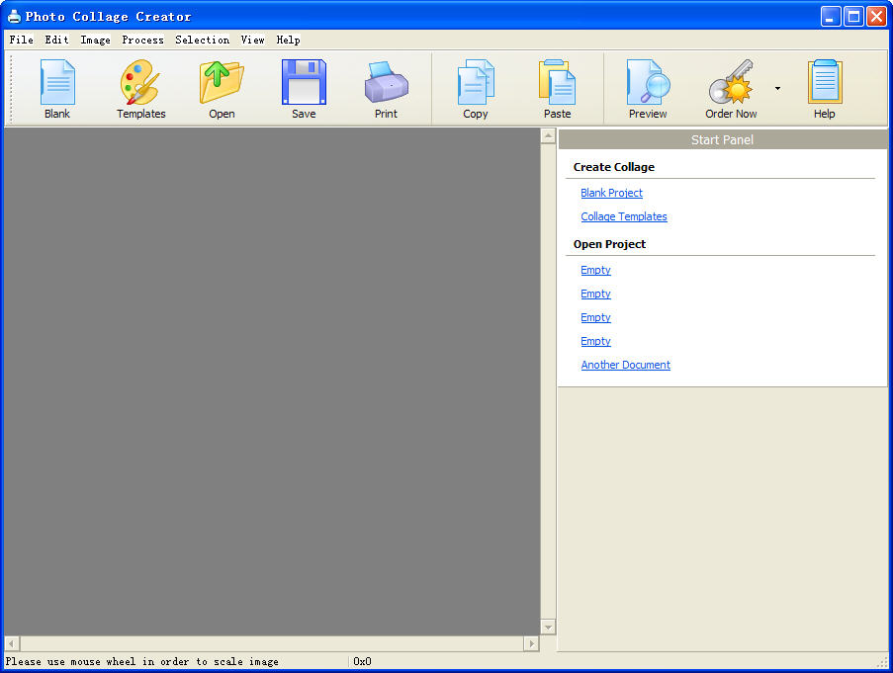Click the vertical scrollbar down arrow
893x673 pixels.
coord(548,627)
